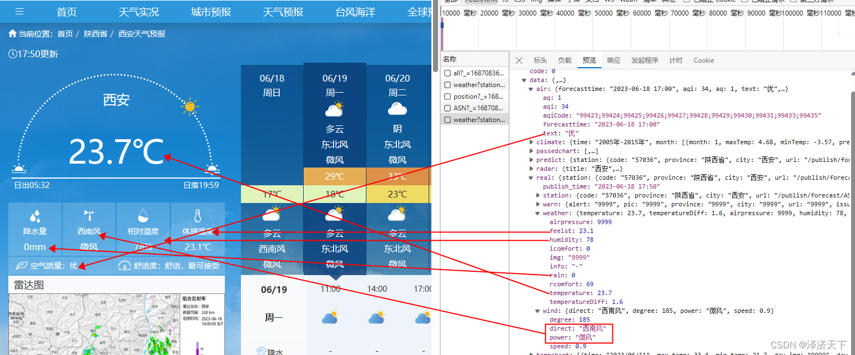Check the highlighted last weather?station request checkbox
Image resolution: width=855 pixels, height=355 pixels.
pyautogui.click(x=447, y=119)
